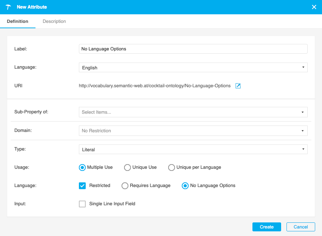Screen dimensions: 322x236
Task: Select the Unique Use radio button
Action: coord(127,167)
